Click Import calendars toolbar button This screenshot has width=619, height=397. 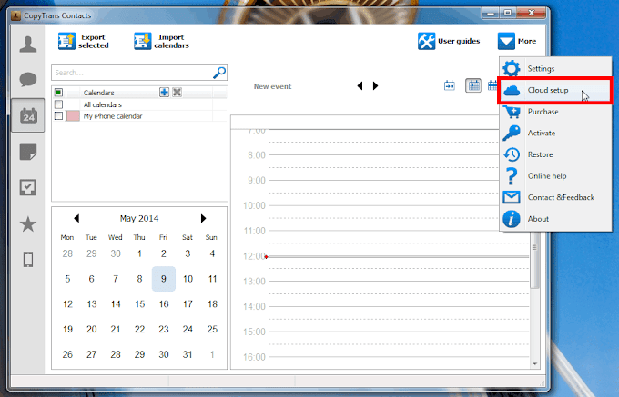click(x=161, y=42)
